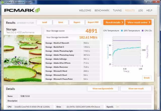Select Storage - Microsoft Excel row
Screen dimensions: 161x111
(x=72, y=75)
